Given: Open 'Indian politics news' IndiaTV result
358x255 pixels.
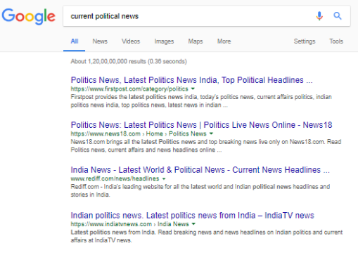Looking at the screenshot, I should click(x=192, y=216).
